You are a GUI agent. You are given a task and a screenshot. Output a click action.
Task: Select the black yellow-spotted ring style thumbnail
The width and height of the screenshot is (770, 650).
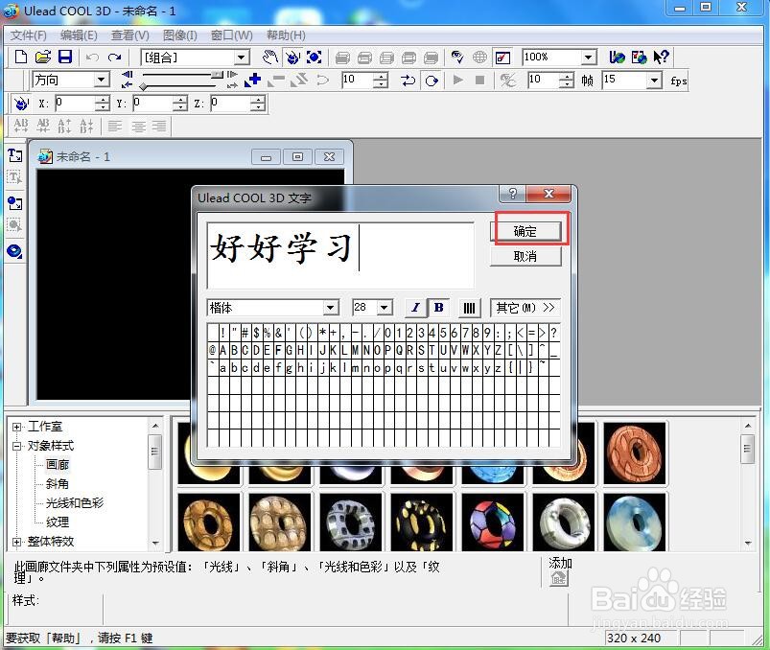[x=421, y=522]
